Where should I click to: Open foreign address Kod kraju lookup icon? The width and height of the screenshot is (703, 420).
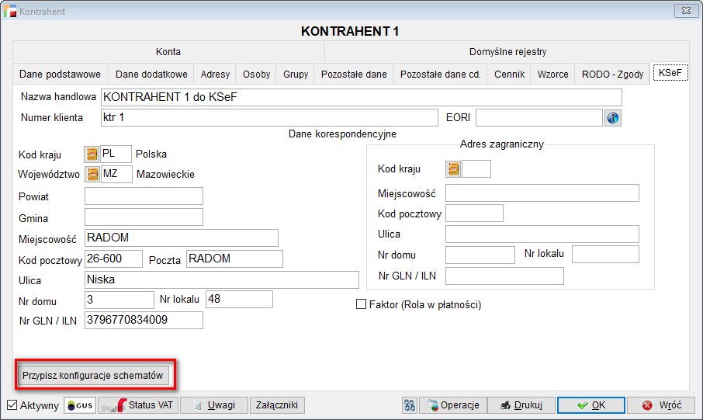[x=453, y=169]
